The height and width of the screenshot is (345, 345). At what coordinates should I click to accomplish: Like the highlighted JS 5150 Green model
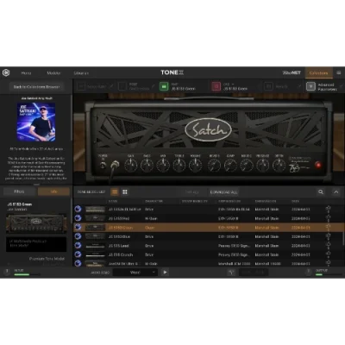(x=328, y=227)
